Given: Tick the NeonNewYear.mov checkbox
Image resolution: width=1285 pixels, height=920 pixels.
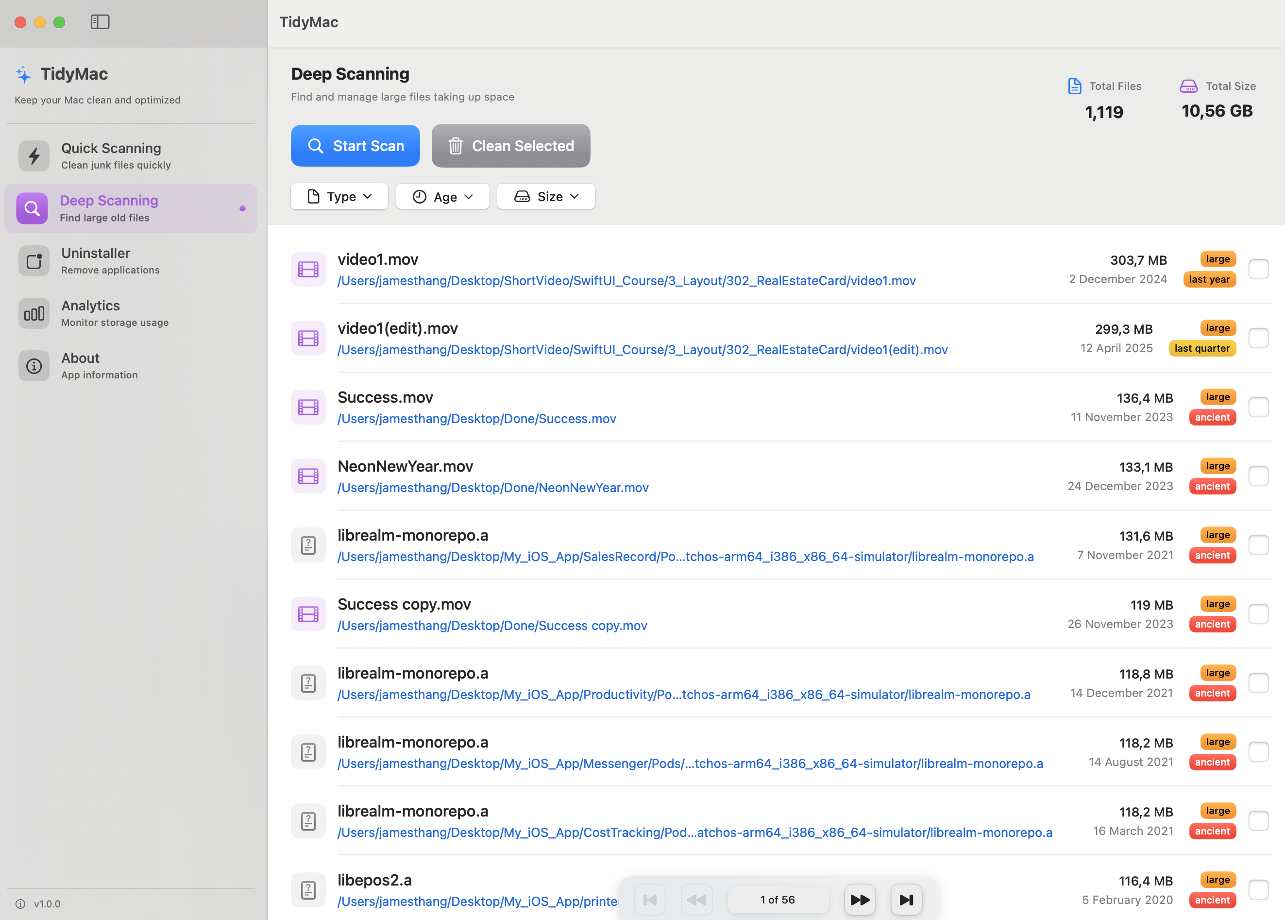Looking at the screenshot, I should 1258,476.
